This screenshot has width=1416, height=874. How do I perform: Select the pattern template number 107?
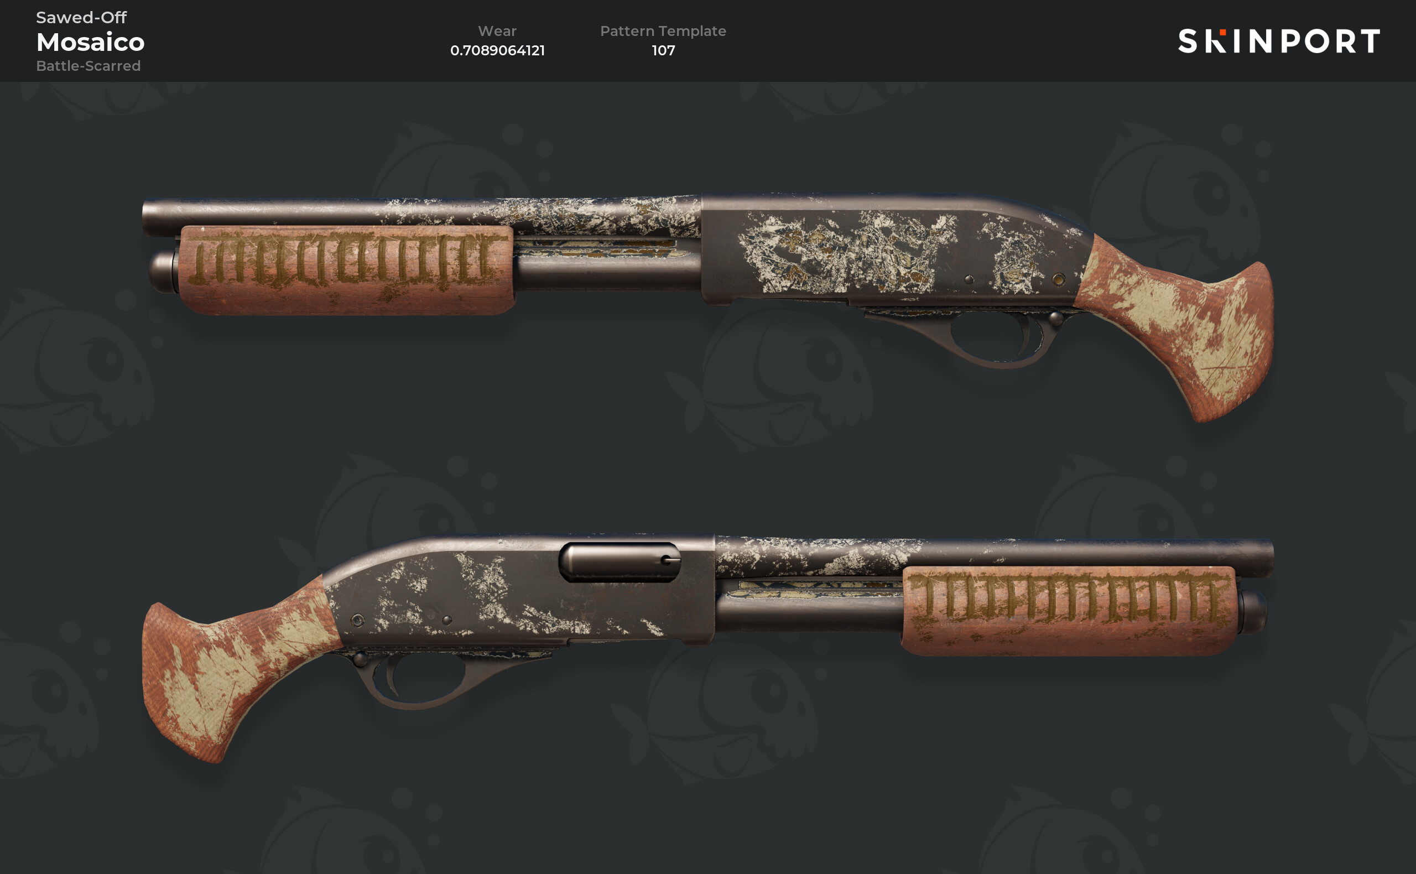[x=663, y=50]
